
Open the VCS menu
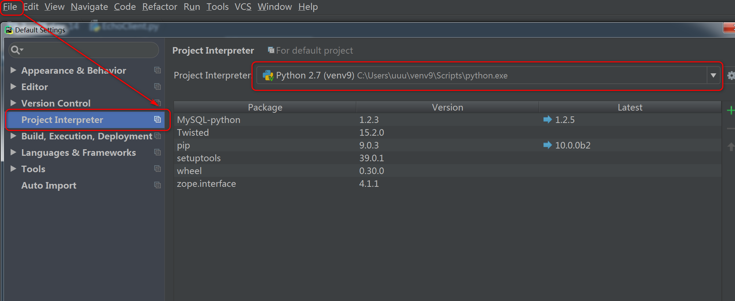click(243, 7)
